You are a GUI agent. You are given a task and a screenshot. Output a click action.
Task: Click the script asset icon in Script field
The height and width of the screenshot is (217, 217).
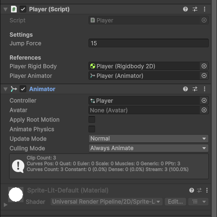click(x=93, y=20)
